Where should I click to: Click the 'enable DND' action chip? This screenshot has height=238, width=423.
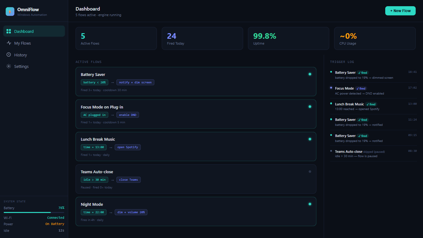[x=128, y=115]
